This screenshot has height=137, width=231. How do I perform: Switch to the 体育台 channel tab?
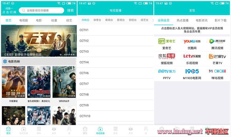pyautogui.click(x=97, y=20)
